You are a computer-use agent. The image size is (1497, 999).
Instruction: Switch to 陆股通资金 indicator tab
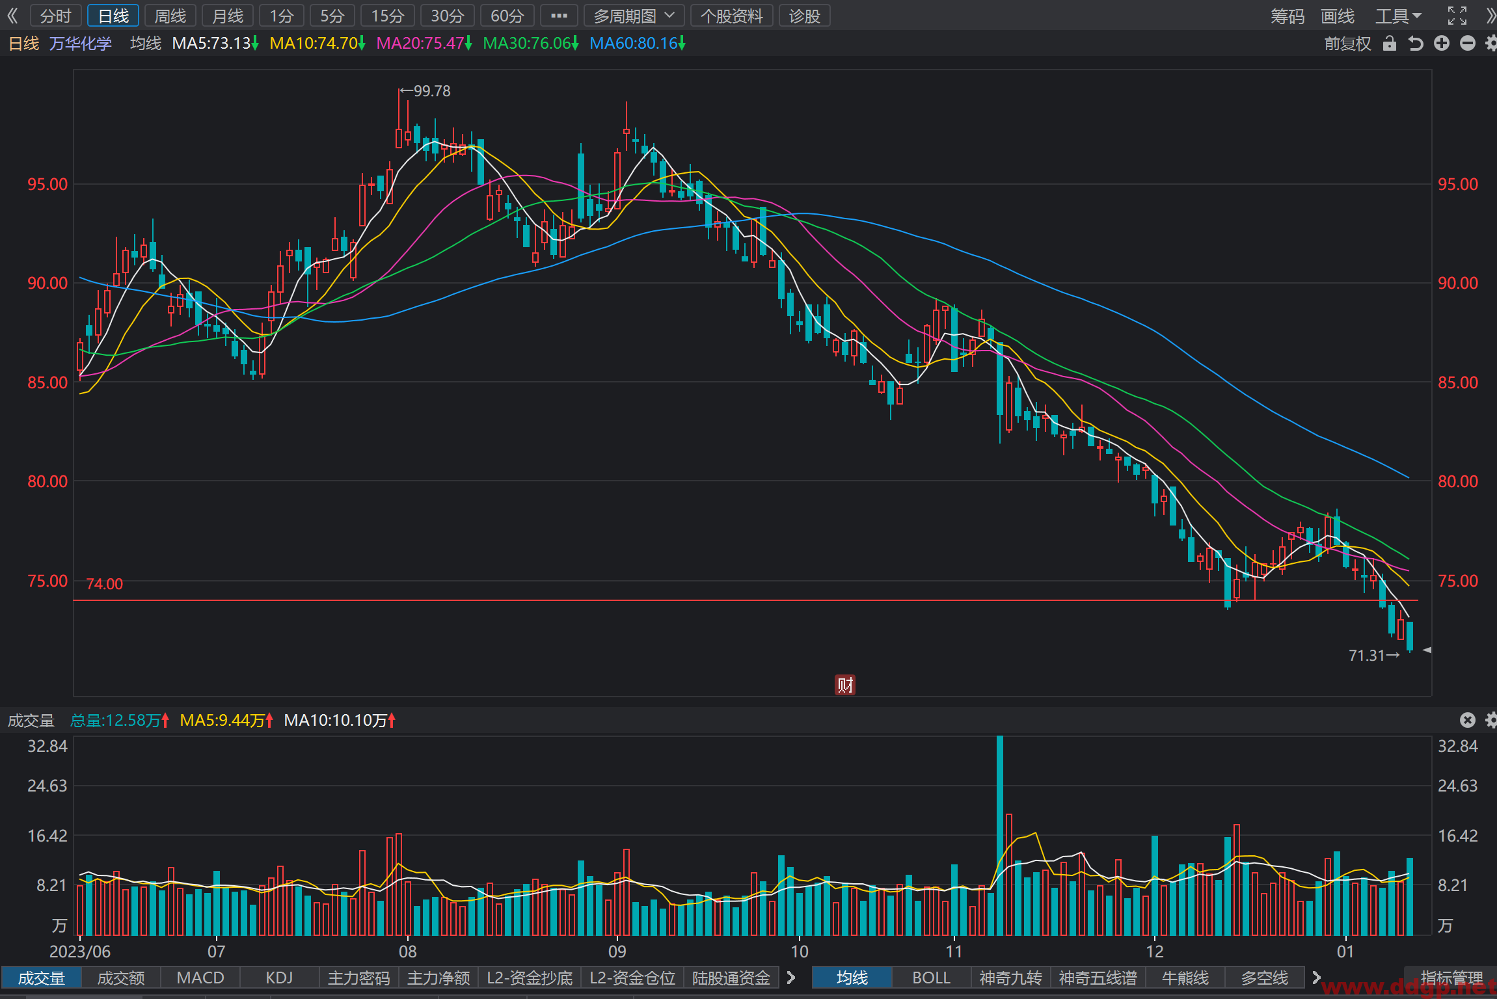pyautogui.click(x=731, y=978)
